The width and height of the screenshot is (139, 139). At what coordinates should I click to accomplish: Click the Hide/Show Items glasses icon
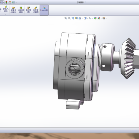pyautogui.click(x=90, y=18)
